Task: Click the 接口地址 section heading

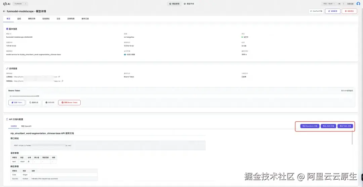Action: pos(14,138)
